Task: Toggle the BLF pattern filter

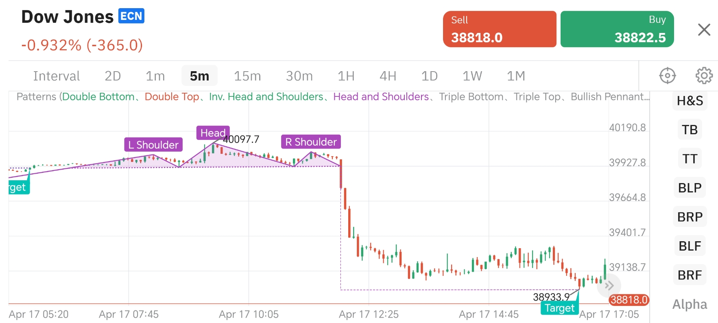Action: tap(690, 246)
